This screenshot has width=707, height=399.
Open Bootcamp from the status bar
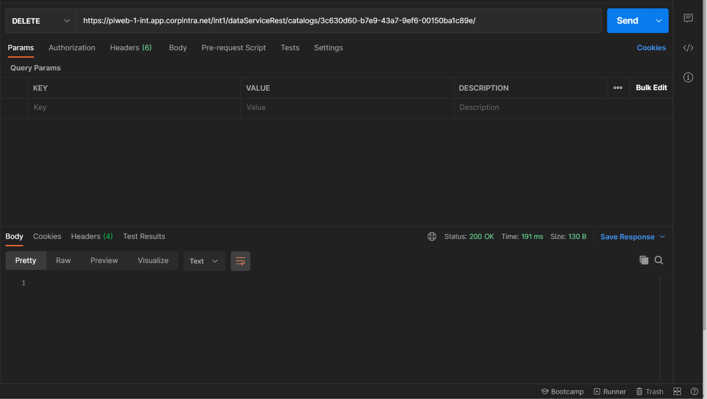[562, 391]
